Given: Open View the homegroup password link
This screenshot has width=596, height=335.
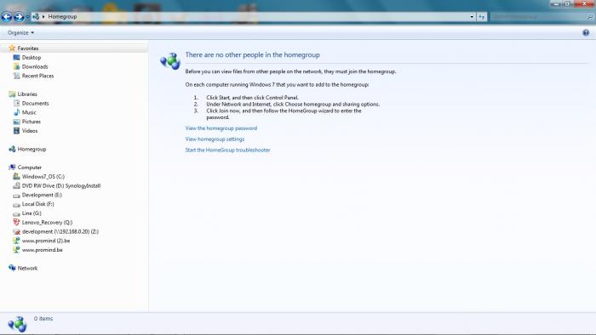Looking at the screenshot, I should [221, 128].
